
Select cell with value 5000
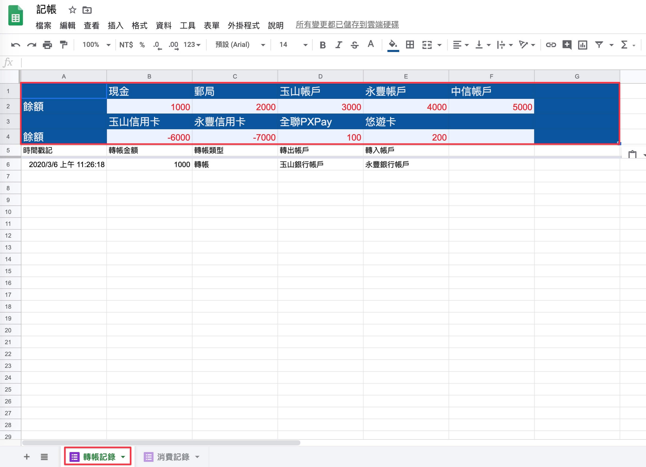pos(491,107)
